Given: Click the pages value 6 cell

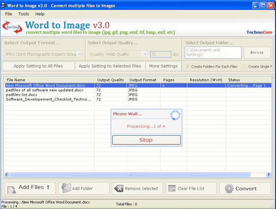Looking at the screenshot, I should [173, 85].
